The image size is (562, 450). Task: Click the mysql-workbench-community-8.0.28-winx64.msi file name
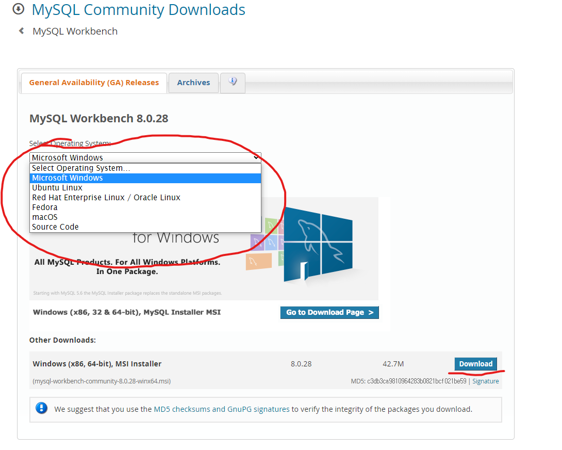click(x=102, y=381)
